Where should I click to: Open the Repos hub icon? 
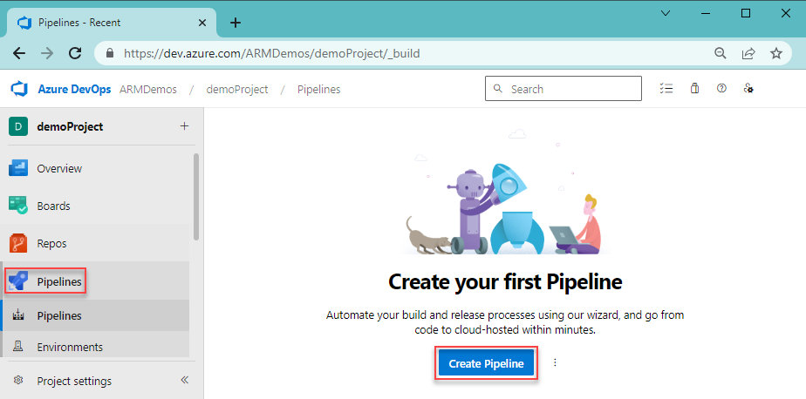(x=18, y=243)
